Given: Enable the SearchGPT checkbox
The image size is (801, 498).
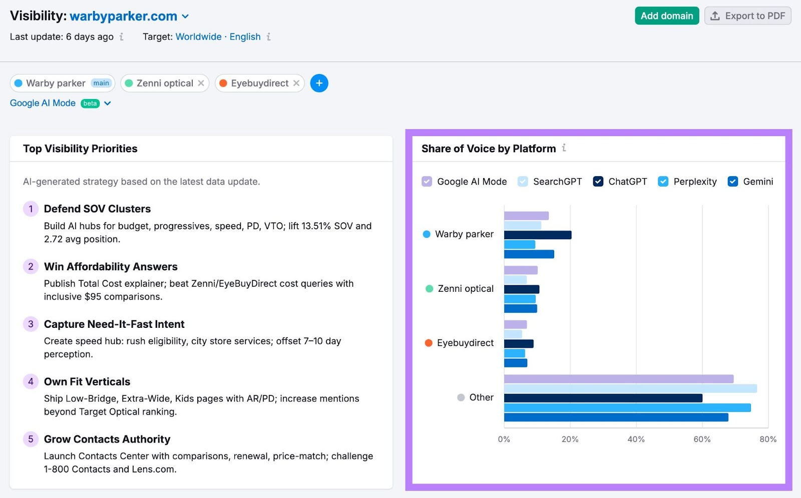Looking at the screenshot, I should point(522,181).
